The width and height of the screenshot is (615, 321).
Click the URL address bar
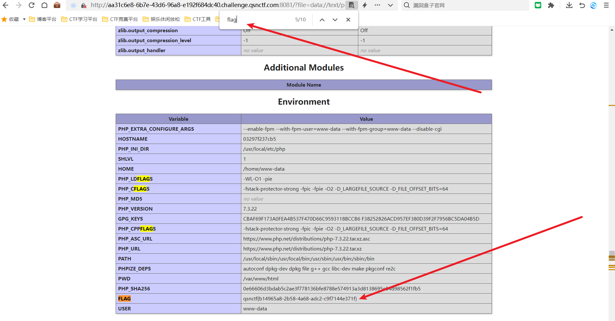(217, 5)
